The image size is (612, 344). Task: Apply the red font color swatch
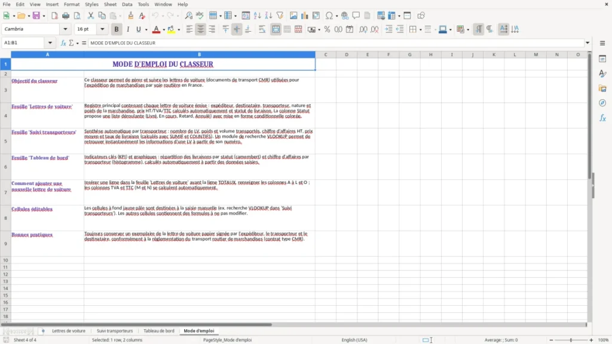(x=156, y=29)
